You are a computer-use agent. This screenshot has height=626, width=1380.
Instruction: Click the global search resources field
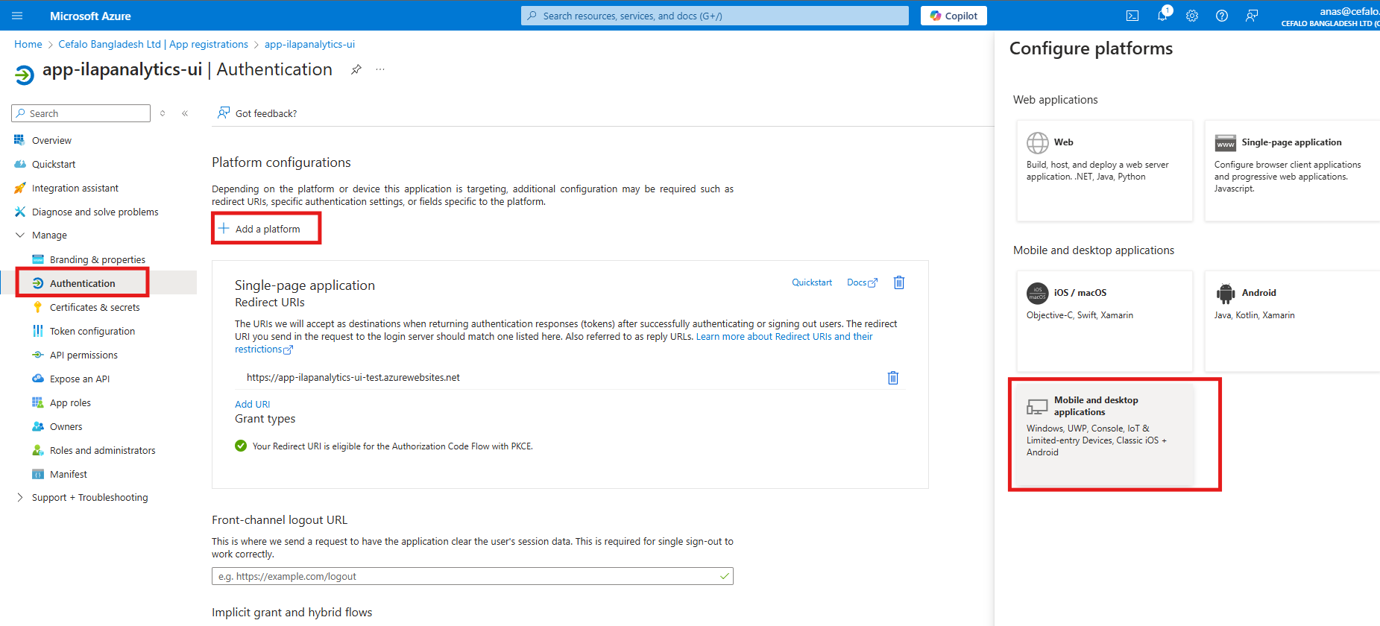(x=714, y=16)
